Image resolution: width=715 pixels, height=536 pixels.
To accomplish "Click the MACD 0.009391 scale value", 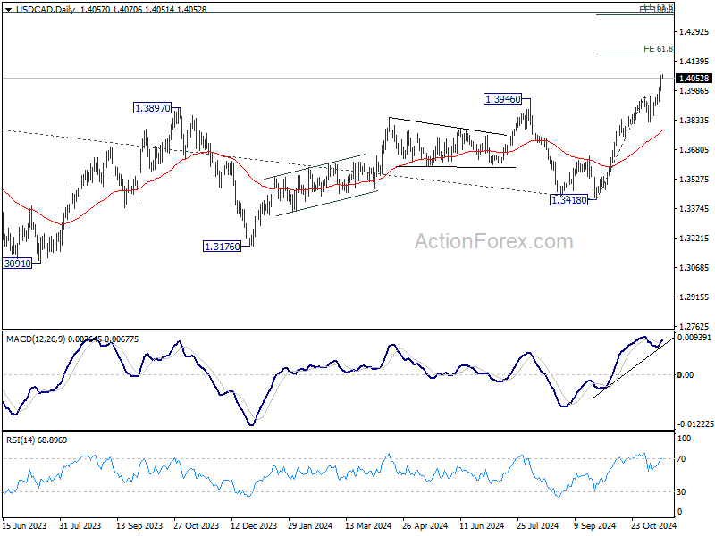I will click(x=694, y=338).
